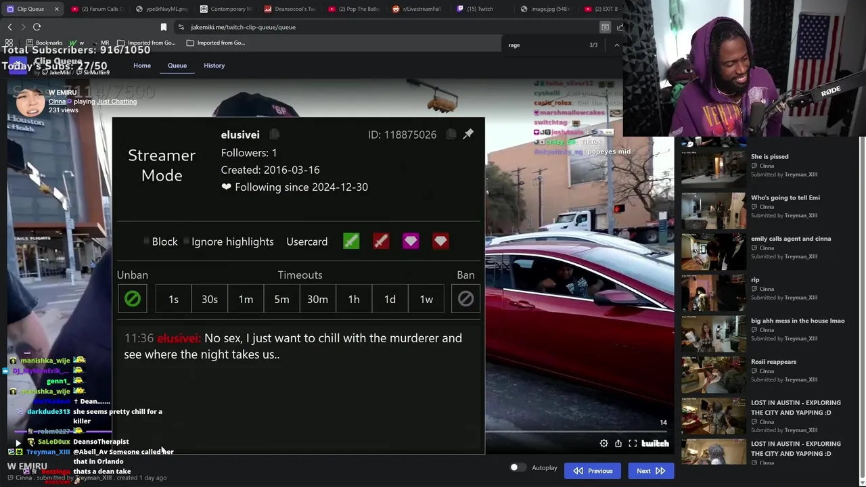Viewport: 866px width, 487px height.
Task: Open the Twitch player settings gear
Action: (x=603, y=444)
